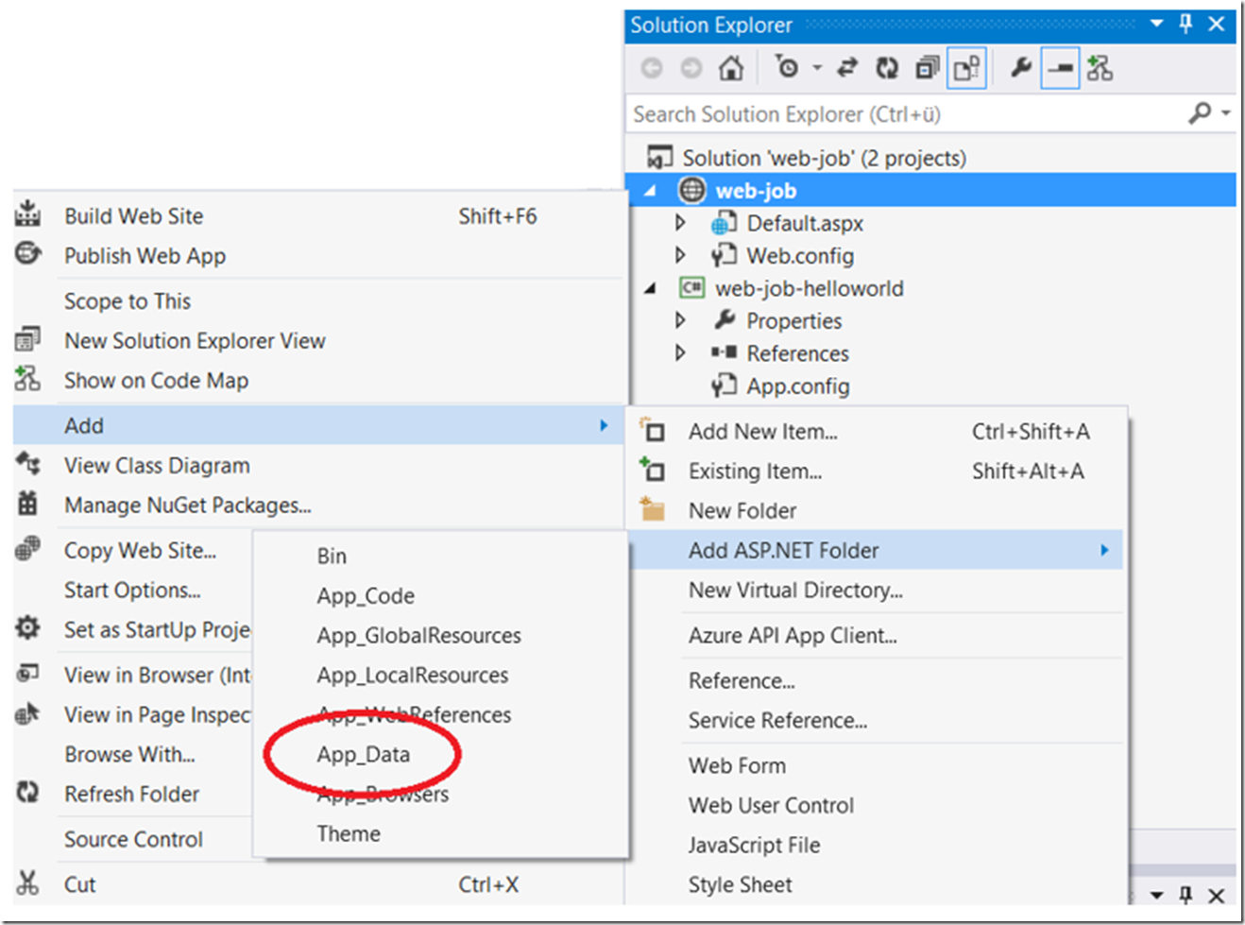This screenshot has width=1245, height=925.
Task: Choose Web User Control
Action: [877, 806]
